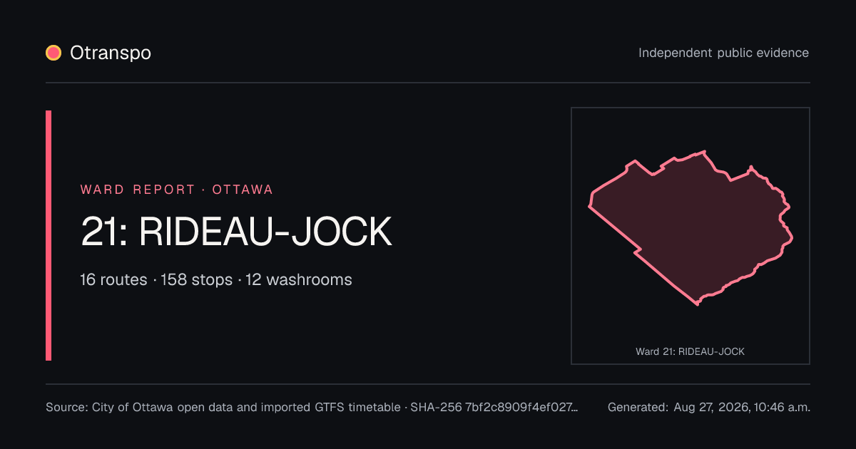Click the footer divider line

[x=428, y=384]
